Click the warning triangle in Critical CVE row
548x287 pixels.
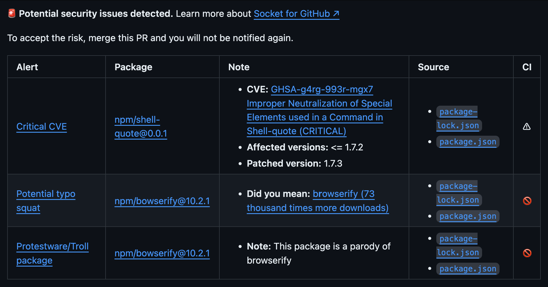(527, 126)
